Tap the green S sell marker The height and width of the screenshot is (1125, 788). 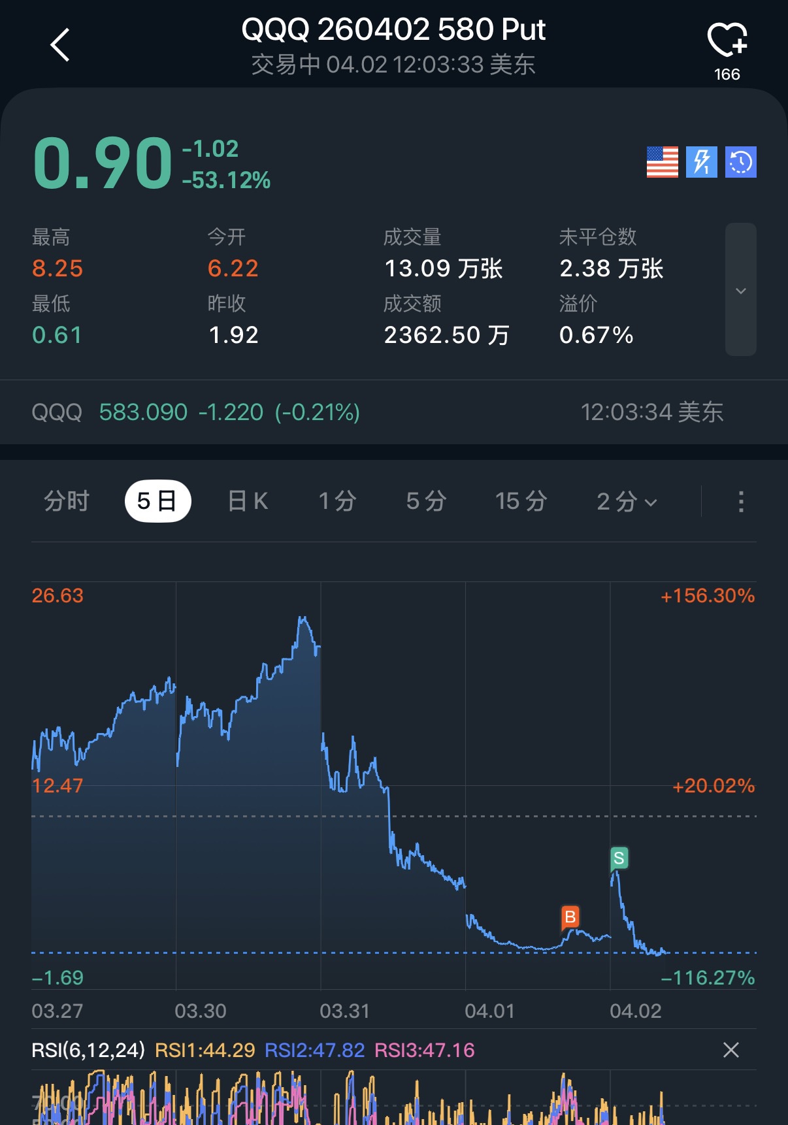coord(619,857)
